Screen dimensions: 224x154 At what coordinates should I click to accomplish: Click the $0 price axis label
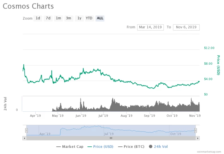pos(206,94)
